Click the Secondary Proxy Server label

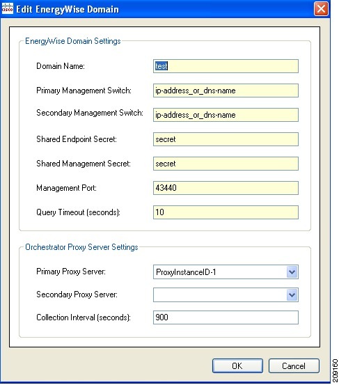77,294
